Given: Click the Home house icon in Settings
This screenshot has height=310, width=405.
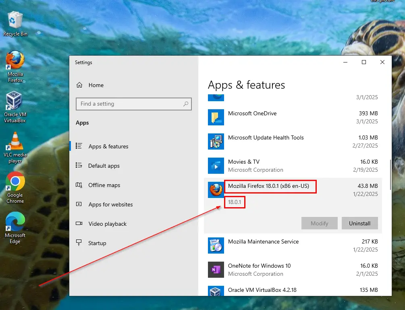Looking at the screenshot, I should point(79,85).
